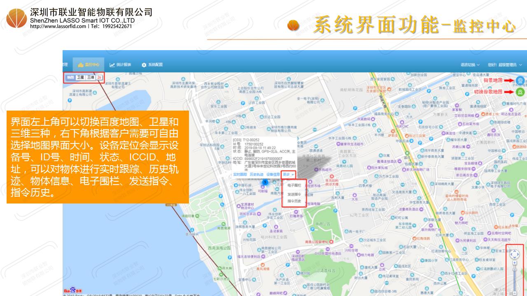The width and height of the screenshot is (527, 296).
Task: Switch map to 三维 3D view
Action: pos(90,77)
